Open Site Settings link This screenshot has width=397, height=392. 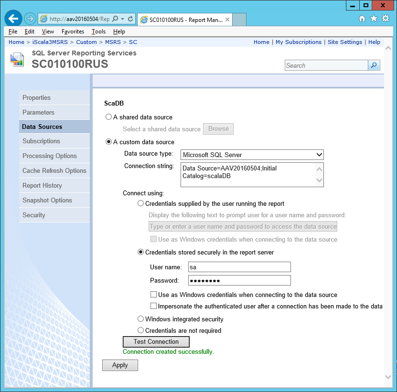345,42
